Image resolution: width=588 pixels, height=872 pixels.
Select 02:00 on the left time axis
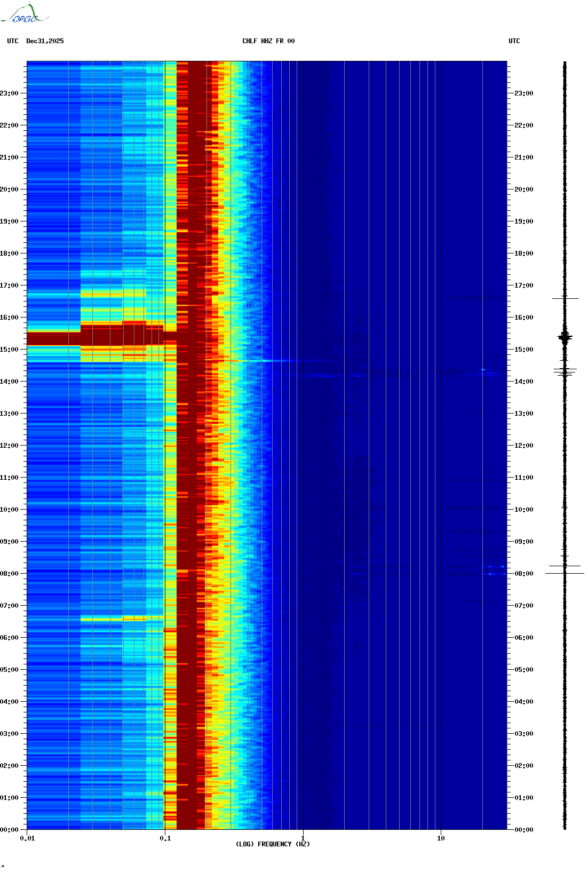click(9, 766)
